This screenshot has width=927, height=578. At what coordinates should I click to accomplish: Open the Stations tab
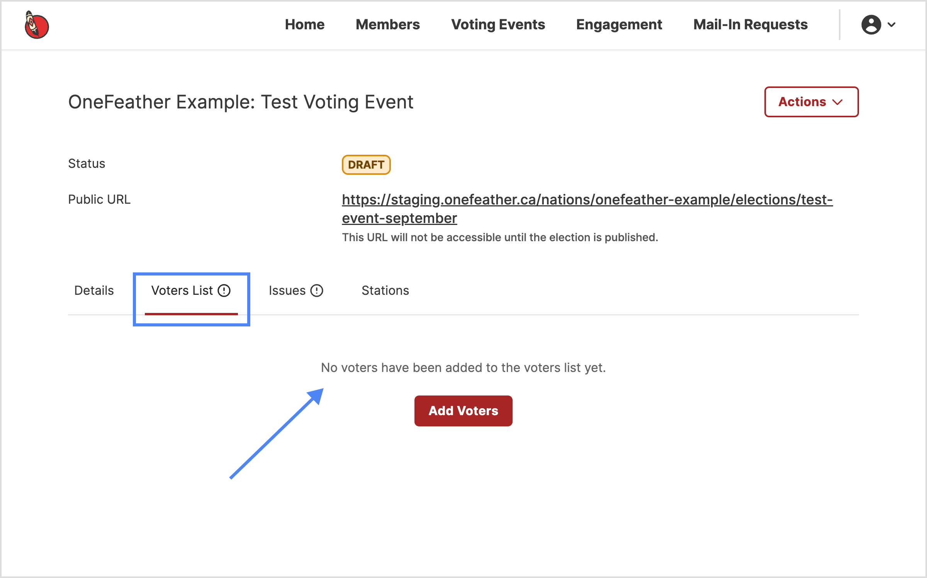[385, 291]
